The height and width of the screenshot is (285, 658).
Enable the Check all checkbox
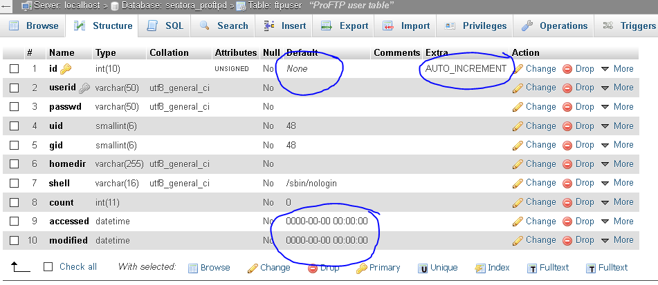point(48,266)
